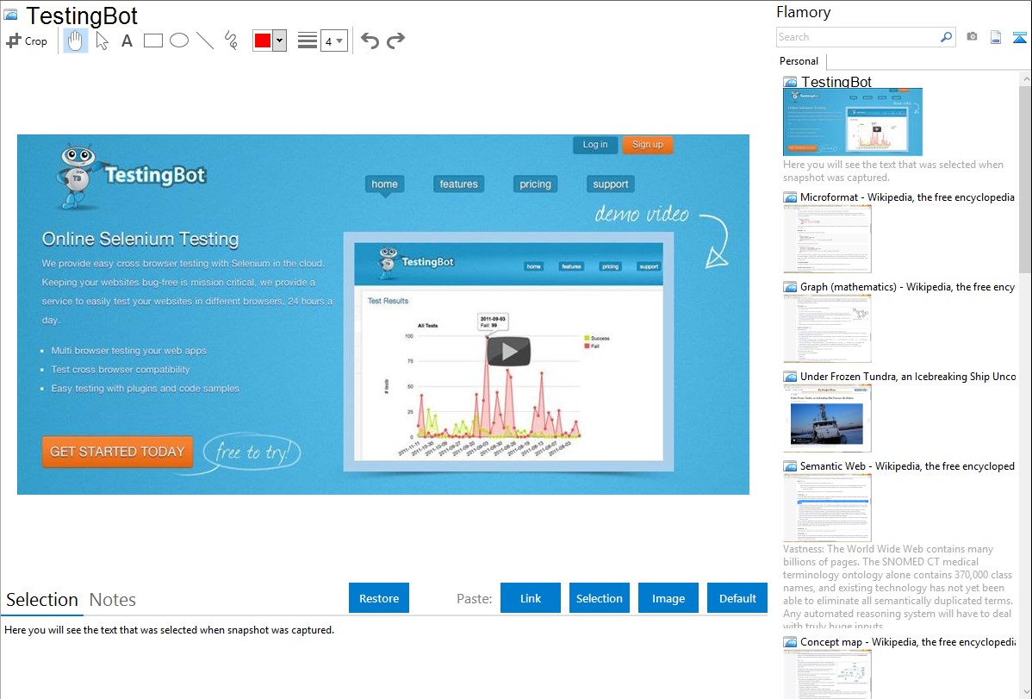
Task: Click the Concept map snapshot's window icon
Action: pos(790,642)
